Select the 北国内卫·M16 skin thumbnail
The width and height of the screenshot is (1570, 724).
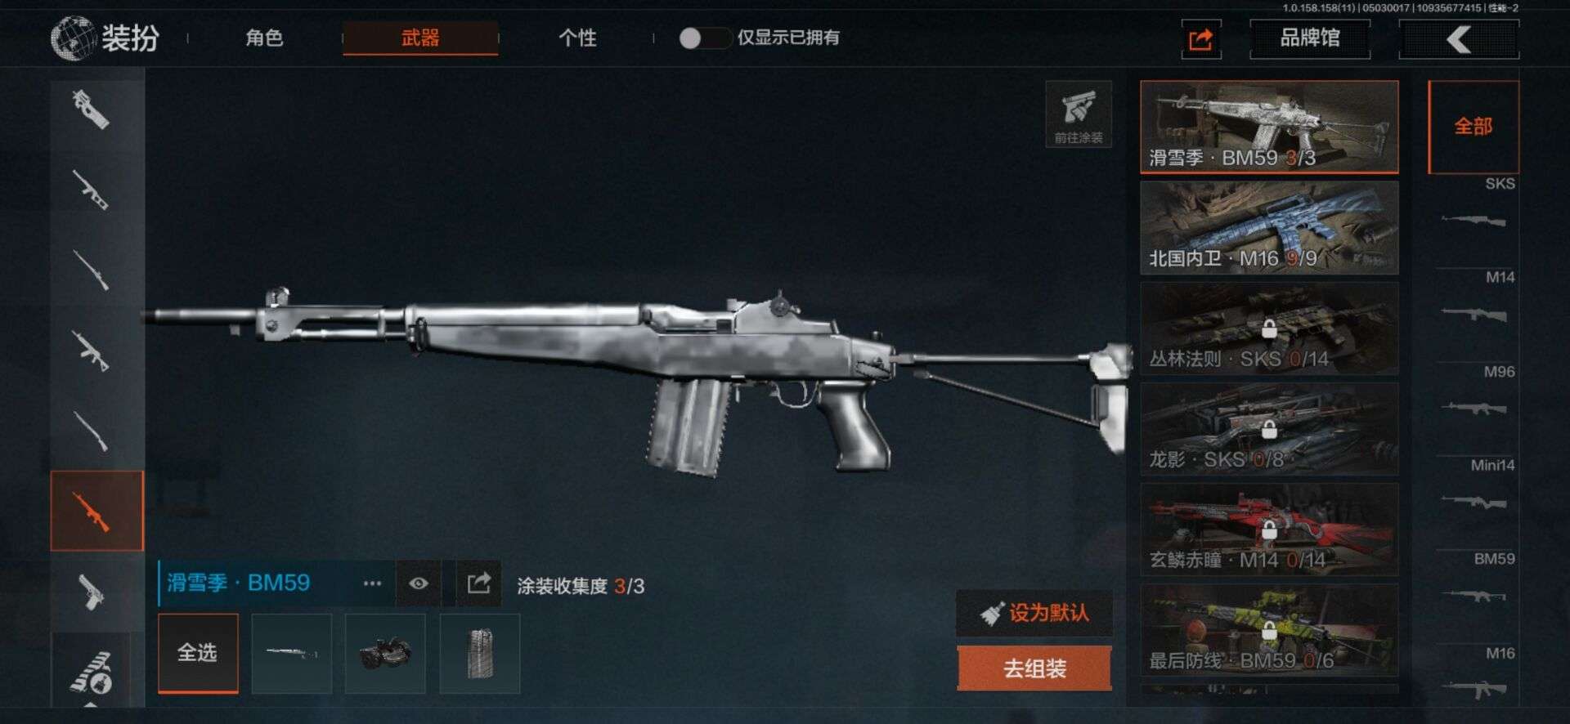[x=1269, y=228]
